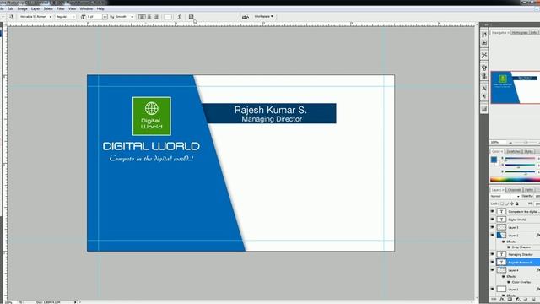
Task: Hide the Managing Director text layer
Action: (x=493, y=254)
